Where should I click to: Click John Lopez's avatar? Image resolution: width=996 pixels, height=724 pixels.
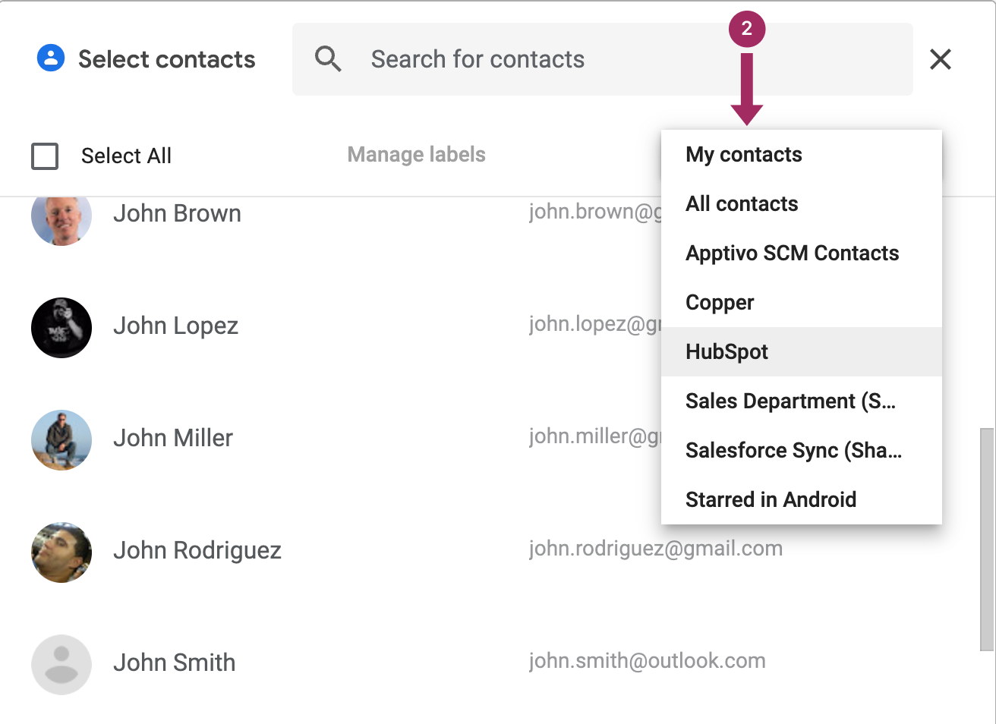coord(61,328)
